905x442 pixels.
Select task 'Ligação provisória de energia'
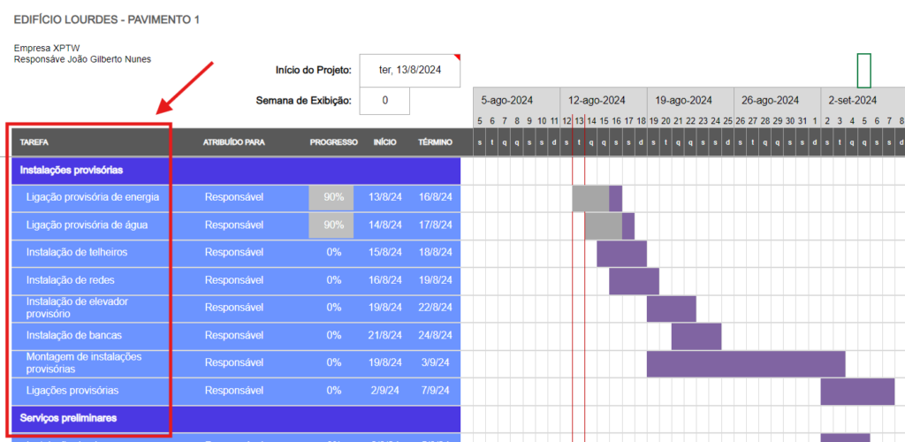click(x=93, y=197)
